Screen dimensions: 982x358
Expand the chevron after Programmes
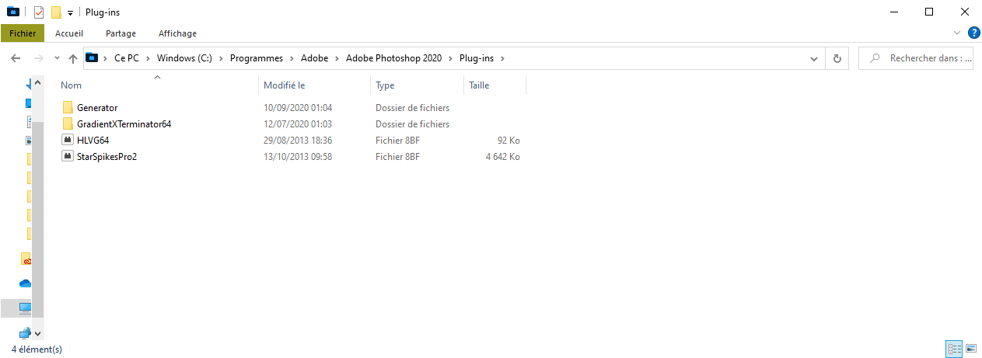point(292,58)
